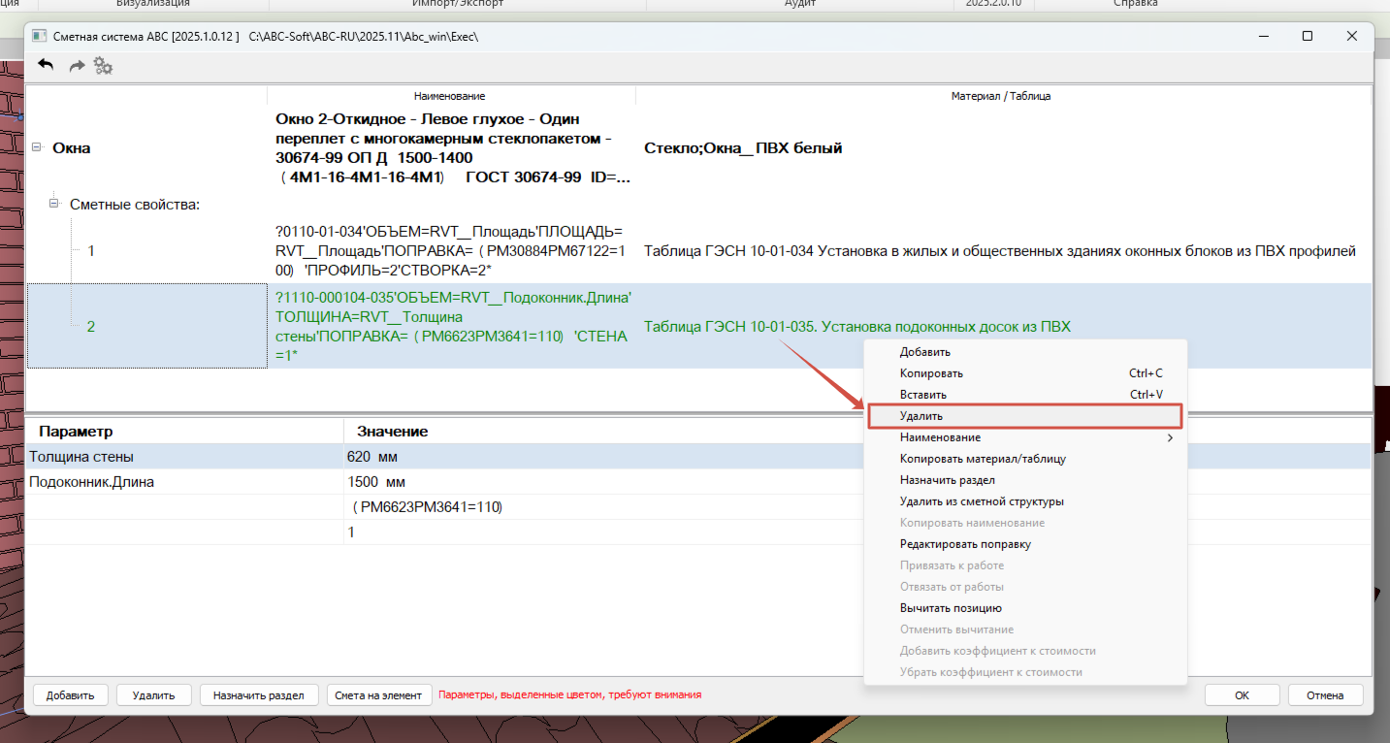Click the '?0110-01-034' formula cell

point(452,251)
